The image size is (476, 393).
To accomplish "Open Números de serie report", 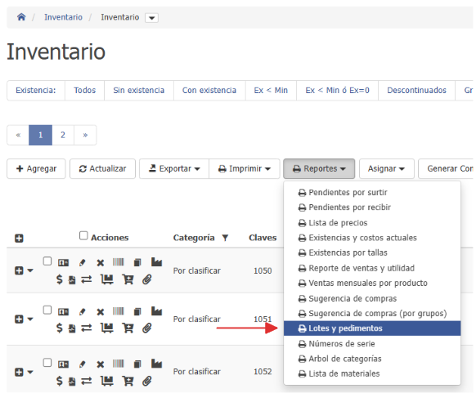I will (372, 344).
